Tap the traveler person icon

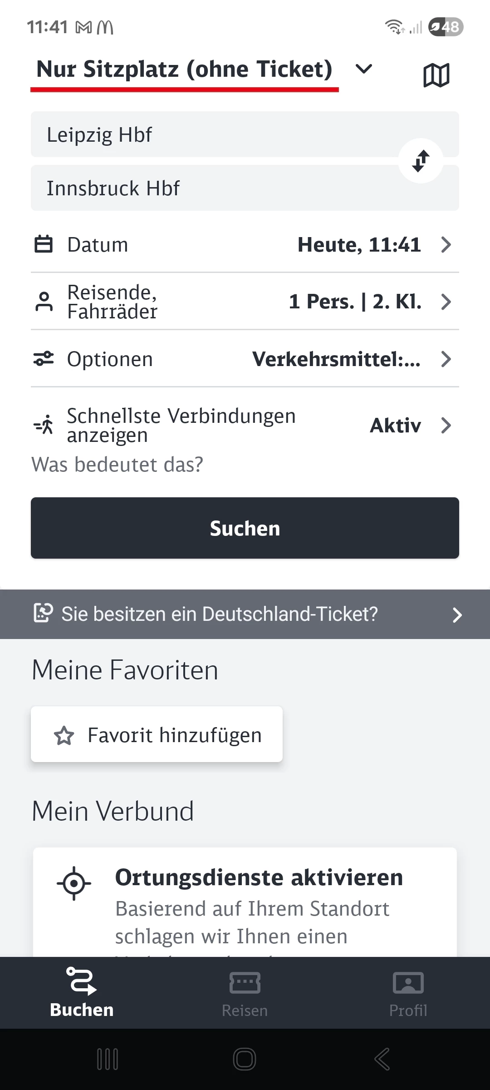point(44,302)
